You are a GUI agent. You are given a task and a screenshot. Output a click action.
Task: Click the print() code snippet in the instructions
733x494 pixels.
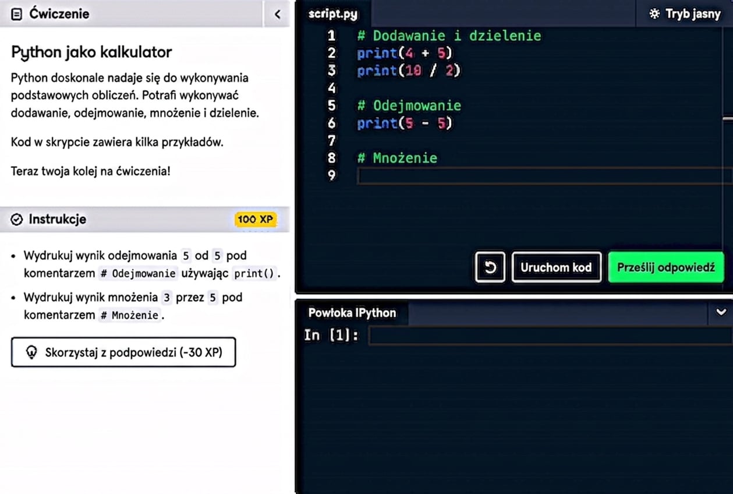254,273
